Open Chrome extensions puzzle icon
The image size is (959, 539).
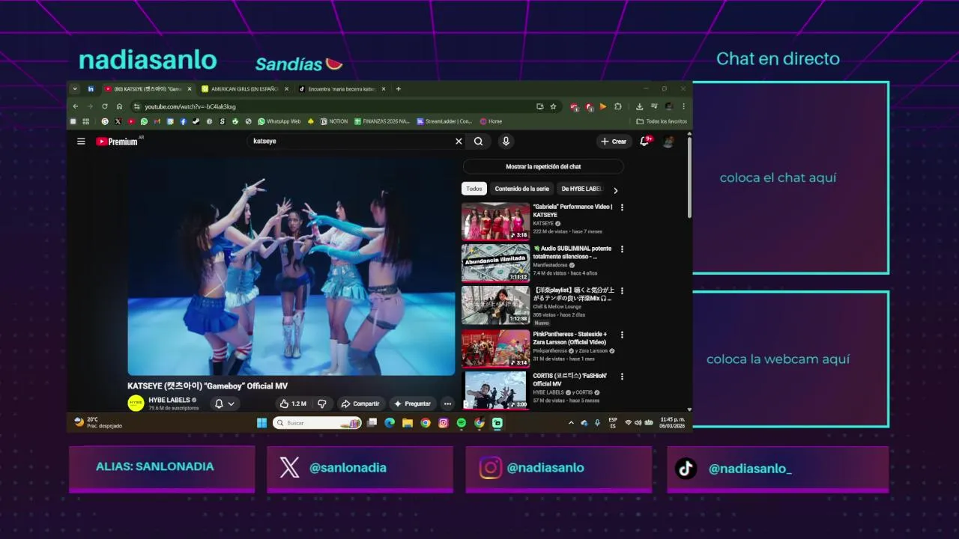(x=618, y=106)
